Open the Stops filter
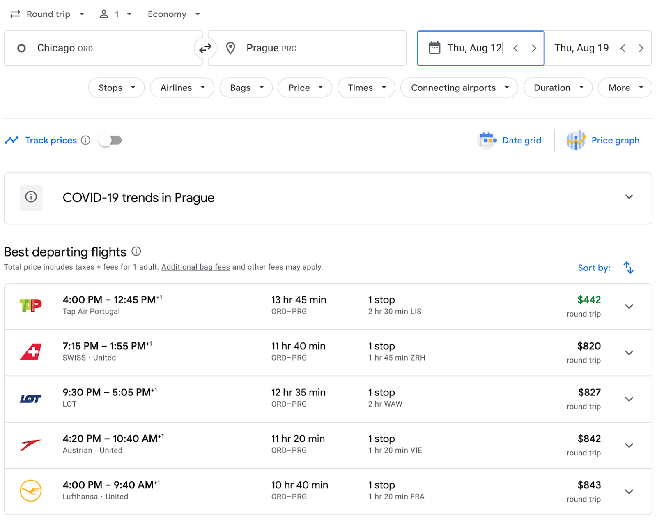 pyautogui.click(x=116, y=88)
